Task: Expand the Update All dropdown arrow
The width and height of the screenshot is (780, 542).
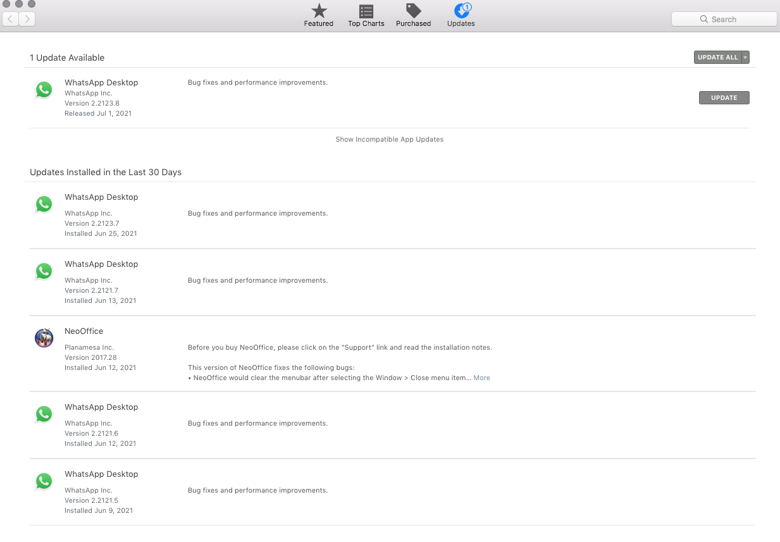Action: point(745,58)
